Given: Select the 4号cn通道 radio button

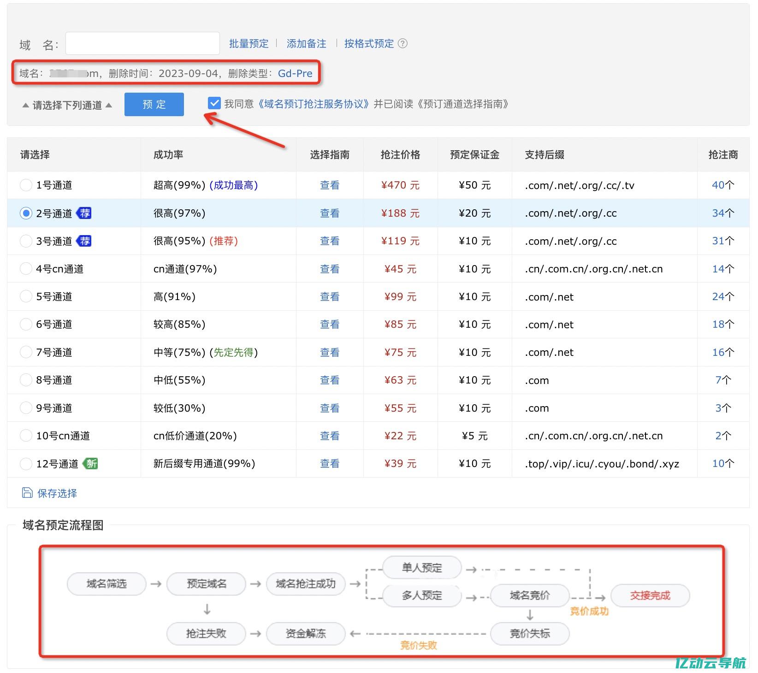Looking at the screenshot, I should pyautogui.click(x=26, y=269).
